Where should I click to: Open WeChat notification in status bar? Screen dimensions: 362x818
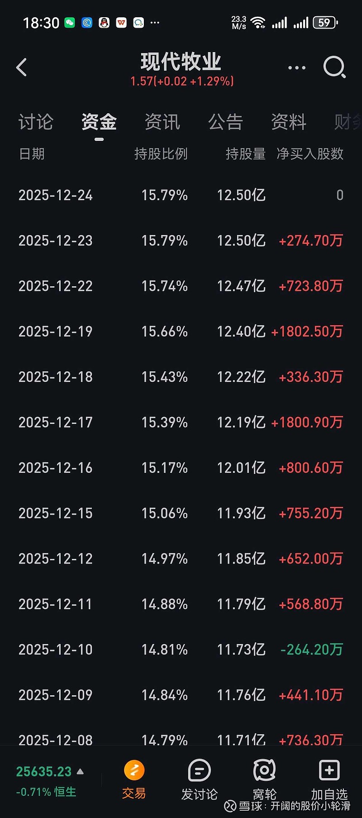click(70, 23)
